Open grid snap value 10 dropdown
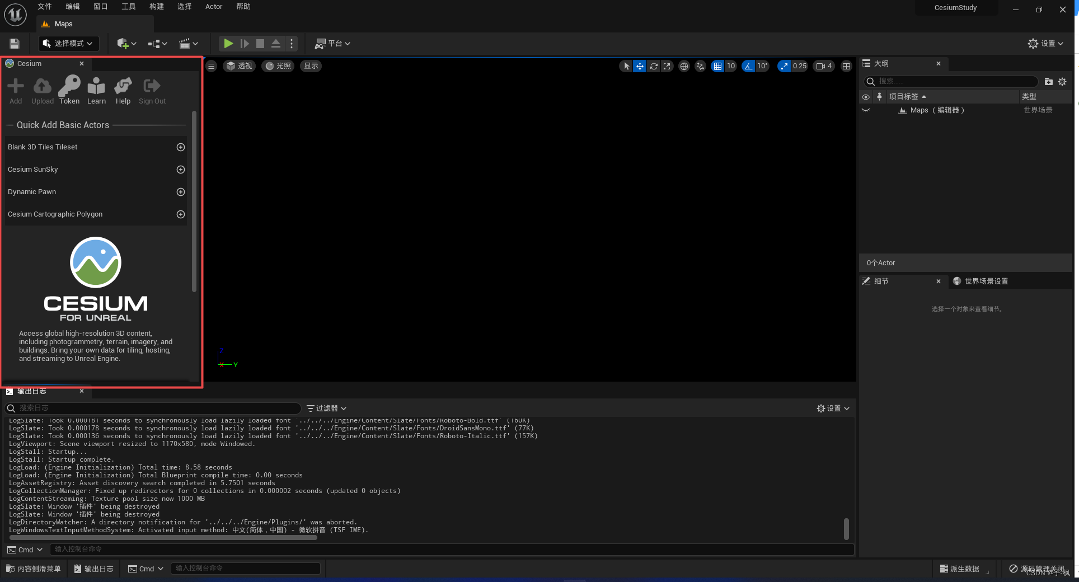The image size is (1079, 582). 731,66
